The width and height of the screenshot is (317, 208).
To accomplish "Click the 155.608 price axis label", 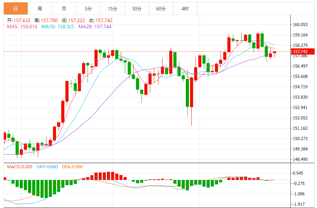I will coord(300,76).
